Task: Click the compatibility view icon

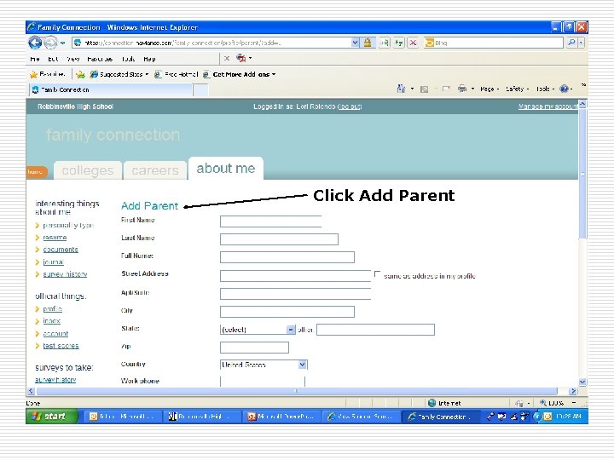Action: pos(385,43)
